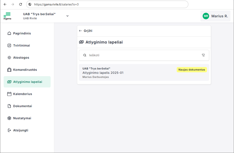Viewport: 234px width, 153px height.
Task: Click the money icon beside Atlyginimo lapeliai heading
Action: pyautogui.click(x=81, y=42)
